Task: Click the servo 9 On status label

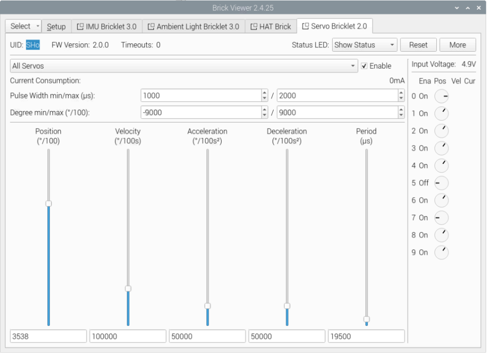Action: pos(423,252)
